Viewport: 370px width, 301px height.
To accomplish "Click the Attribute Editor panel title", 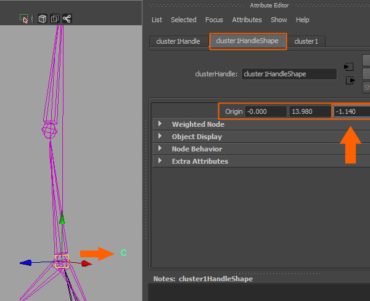I will [269, 6].
